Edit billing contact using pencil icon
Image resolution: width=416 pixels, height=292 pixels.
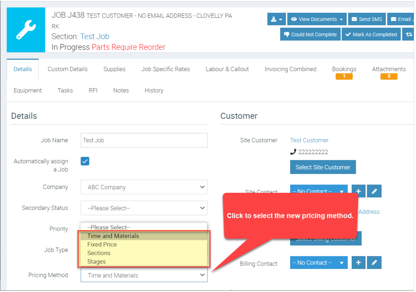[x=375, y=263]
